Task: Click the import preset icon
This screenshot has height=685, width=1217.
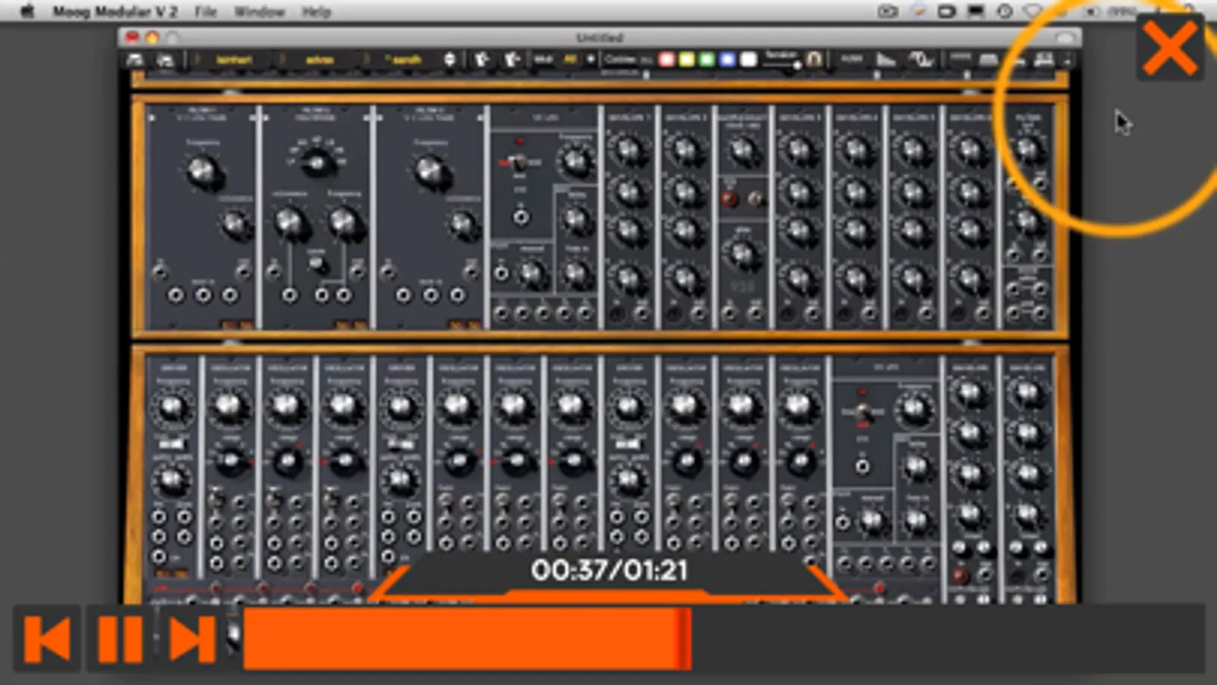Action: [x=482, y=59]
